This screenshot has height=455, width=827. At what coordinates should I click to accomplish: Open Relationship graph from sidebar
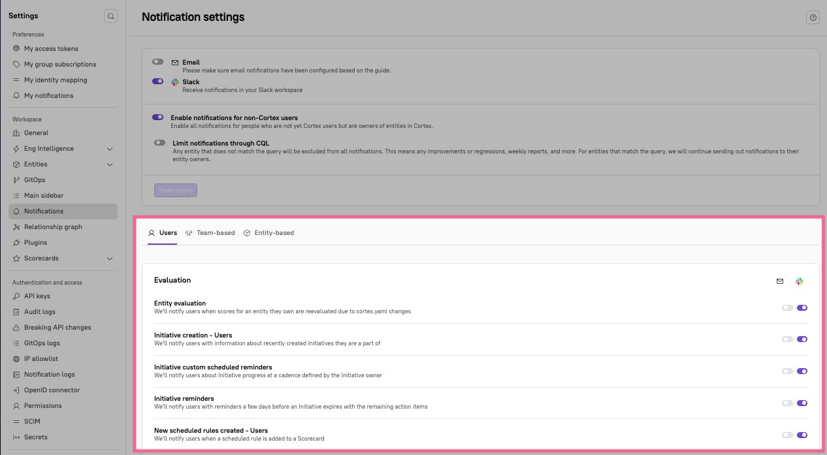[x=53, y=227]
